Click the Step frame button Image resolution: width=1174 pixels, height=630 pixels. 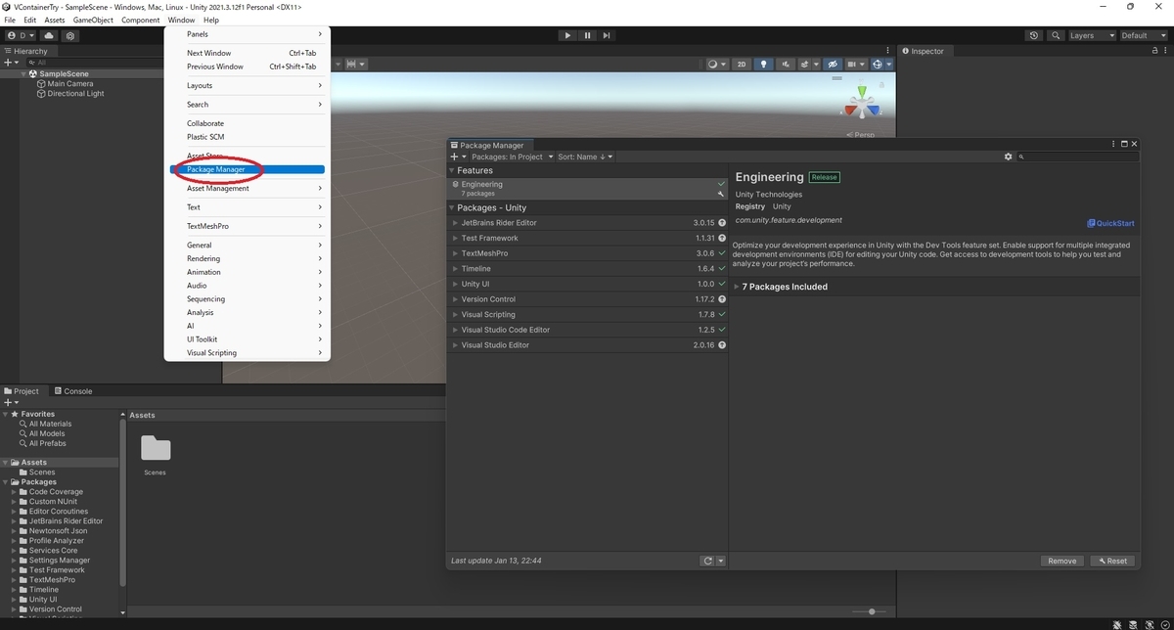point(607,35)
